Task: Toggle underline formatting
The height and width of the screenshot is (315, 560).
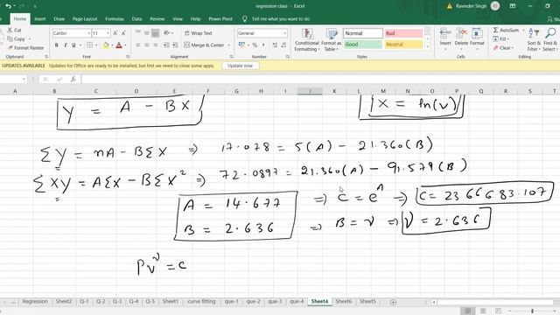Action: pos(73,45)
